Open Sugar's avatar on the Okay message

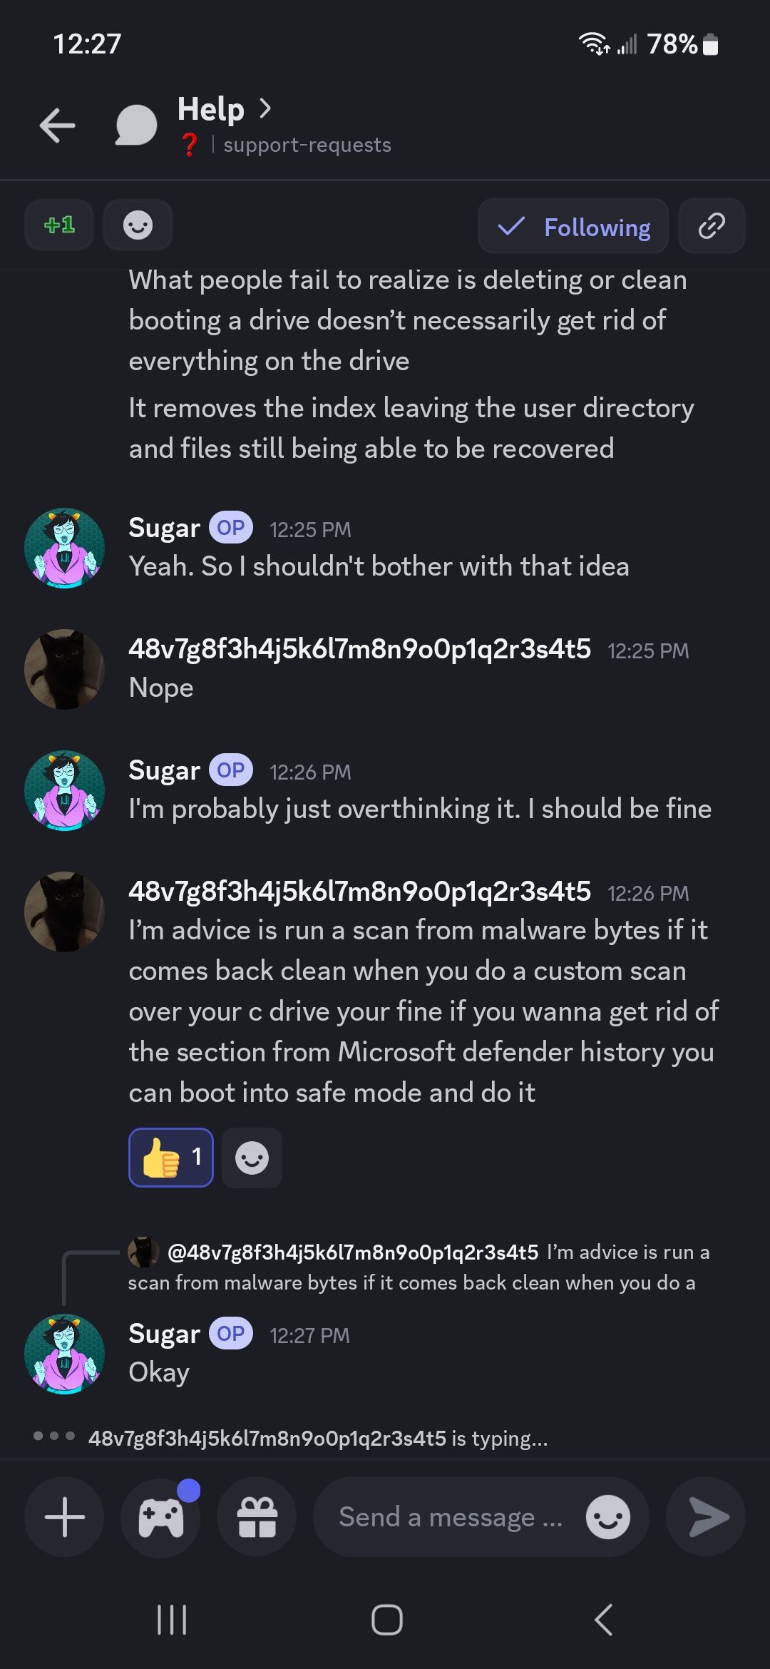[x=64, y=1354]
